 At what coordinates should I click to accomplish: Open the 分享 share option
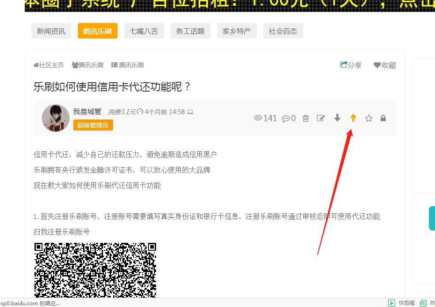(351, 65)
